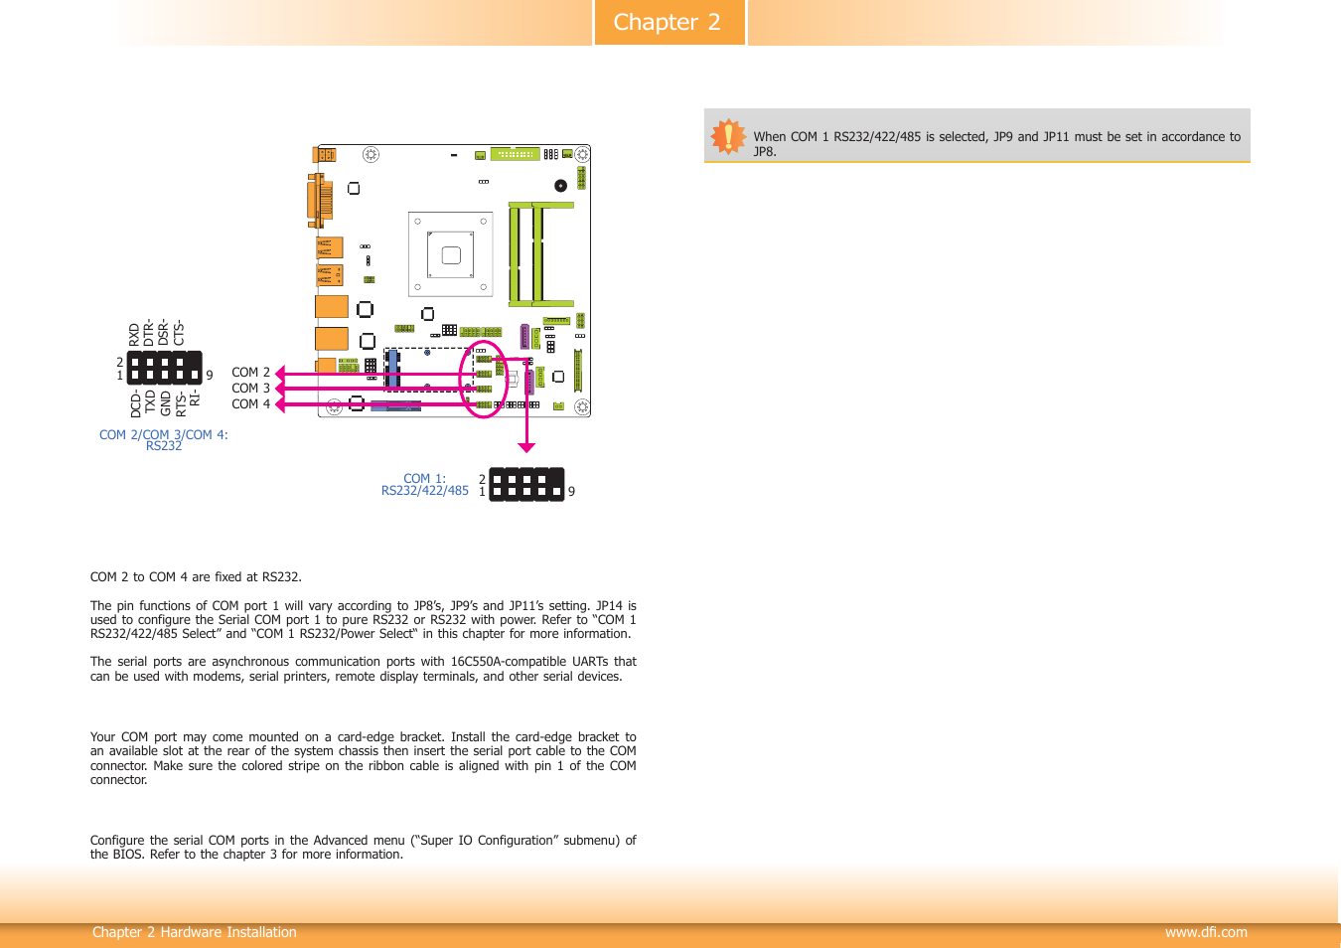
Task: Click the RI- pin label
Action: point(195,398)
